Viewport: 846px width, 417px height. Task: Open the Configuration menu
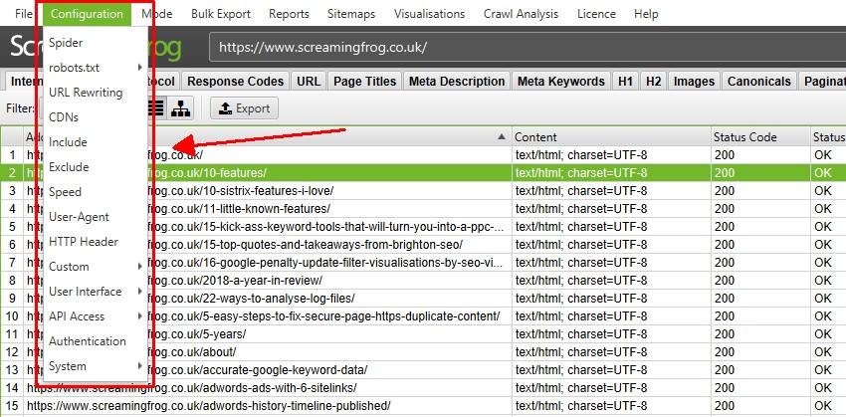click(x=87, y=14)
